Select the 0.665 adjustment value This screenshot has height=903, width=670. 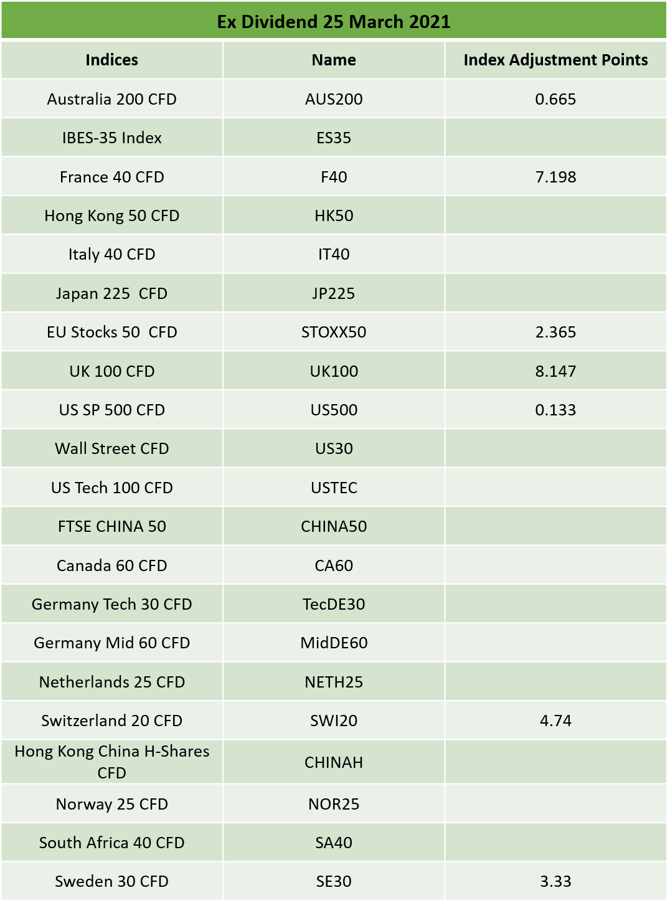(x=555, y=99)
